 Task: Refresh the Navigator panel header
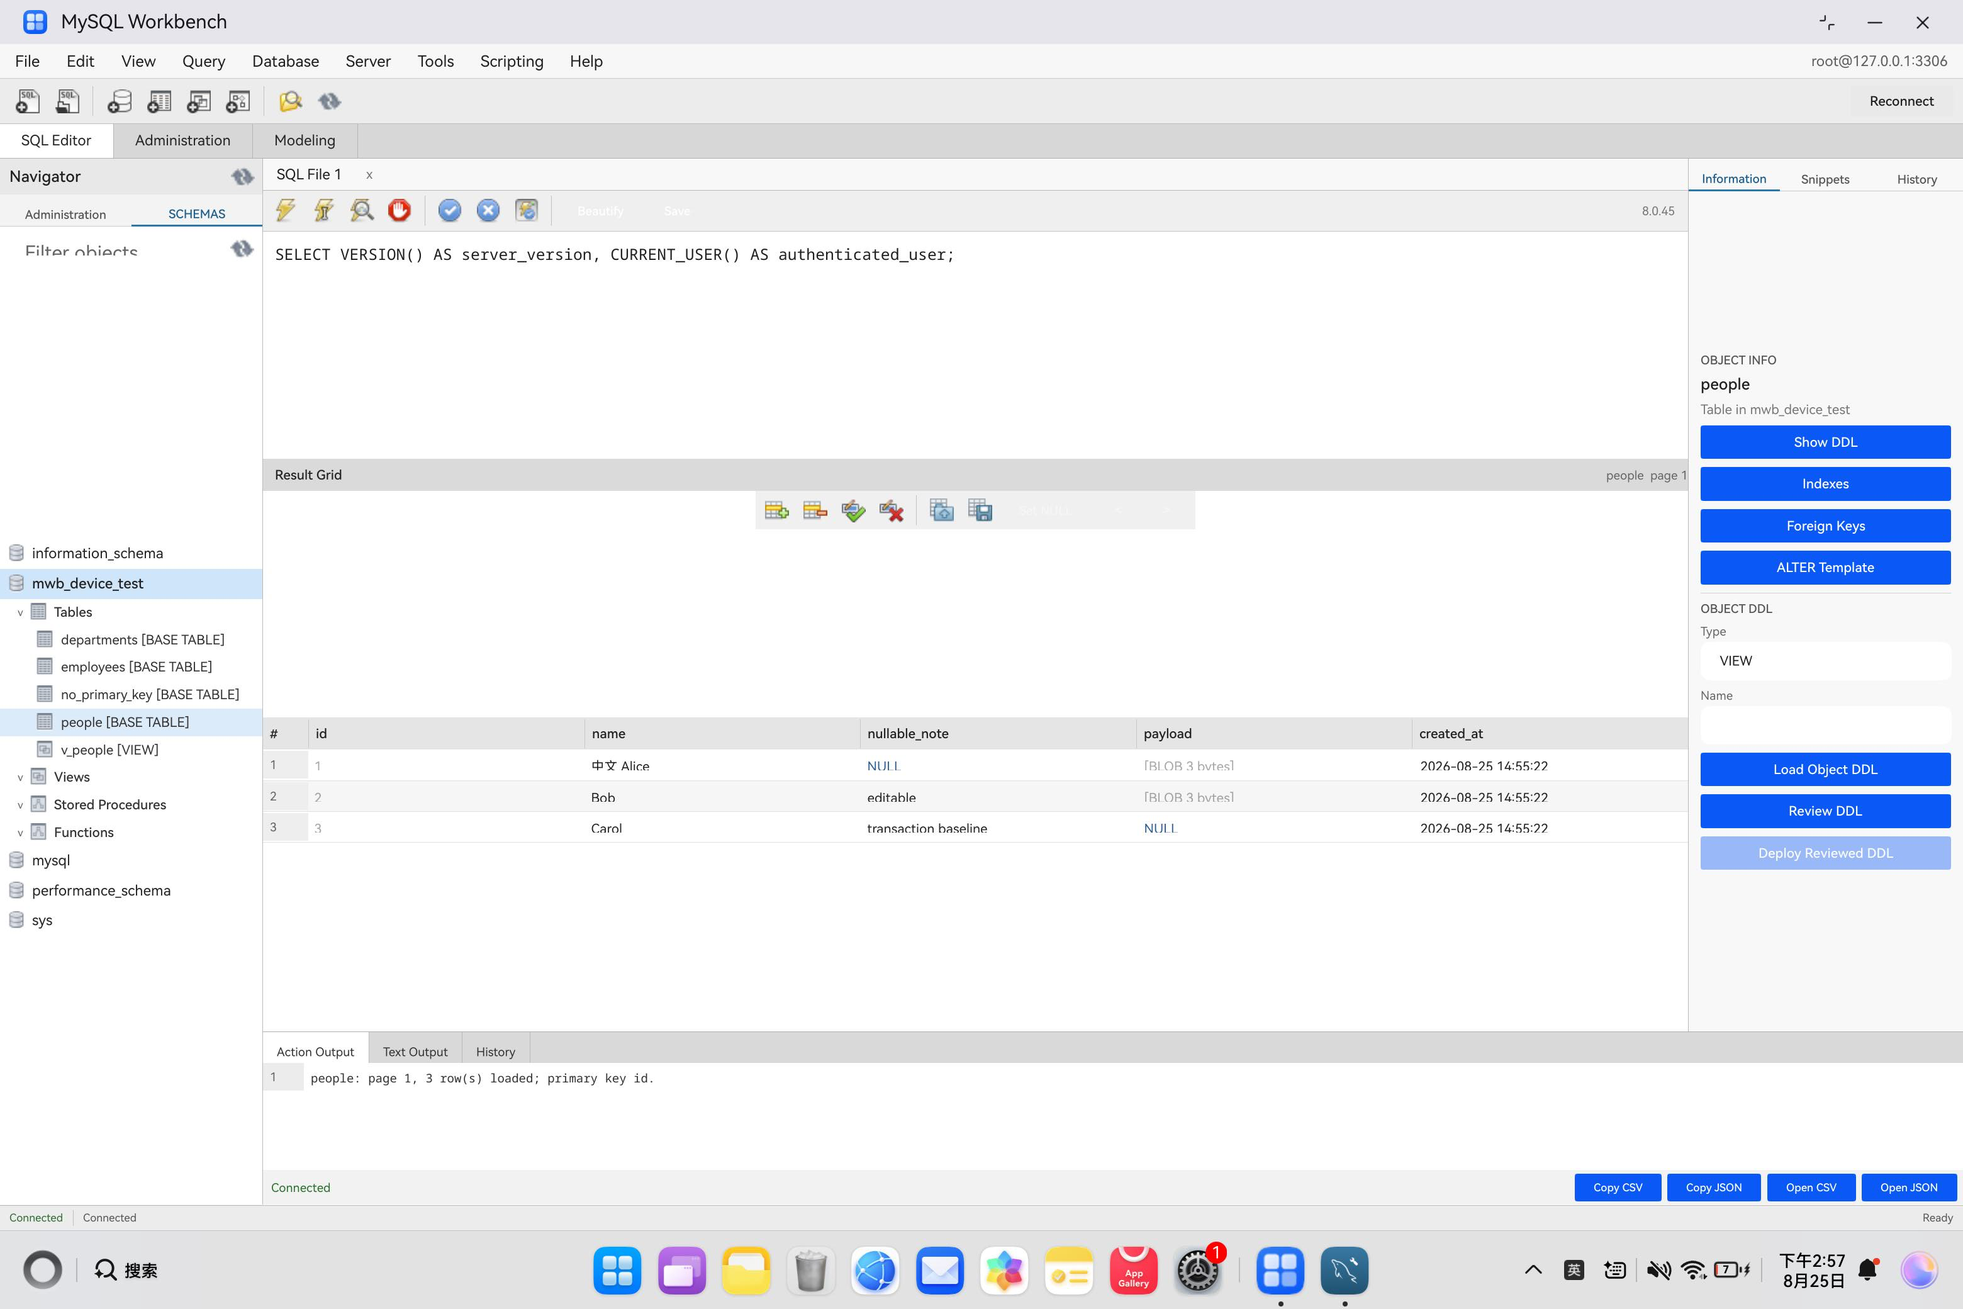coord(242,176)
